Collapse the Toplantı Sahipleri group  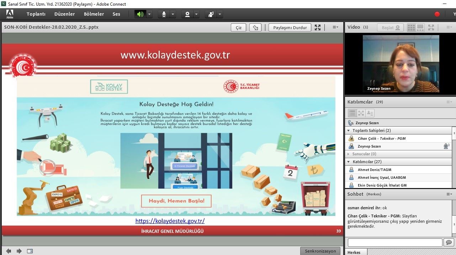[349, 131]
